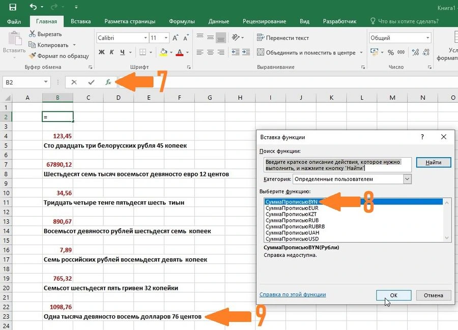Switch to the Вставка ribbon tab
The width and height of the screenshot is (458, 330).
[81, 21]
